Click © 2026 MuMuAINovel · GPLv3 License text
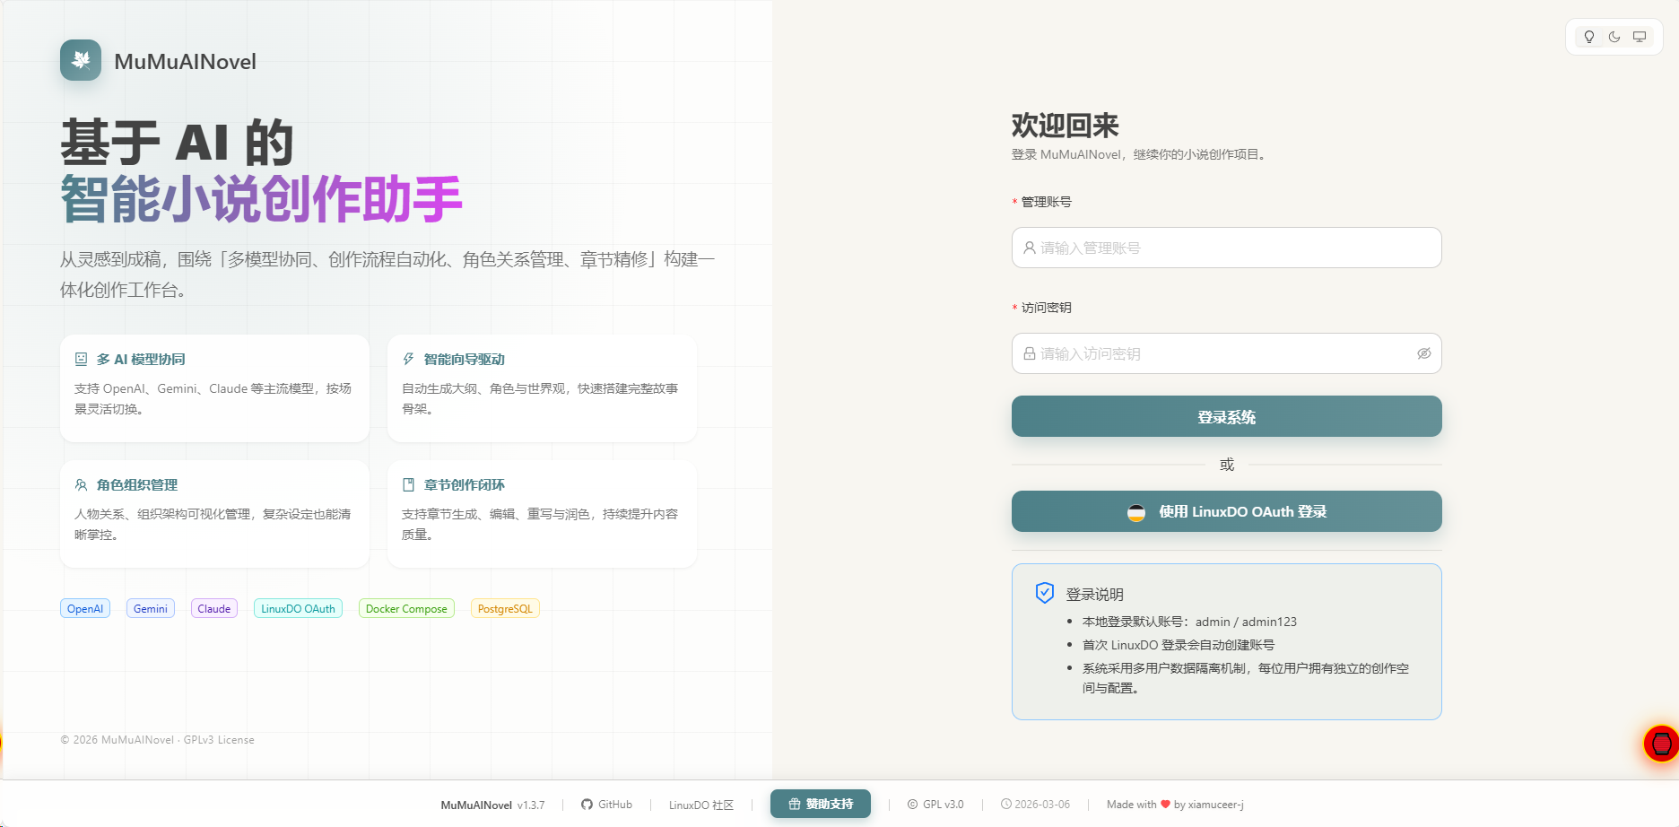The height and width of the screenshot is (827, 1679). point(157,740)
